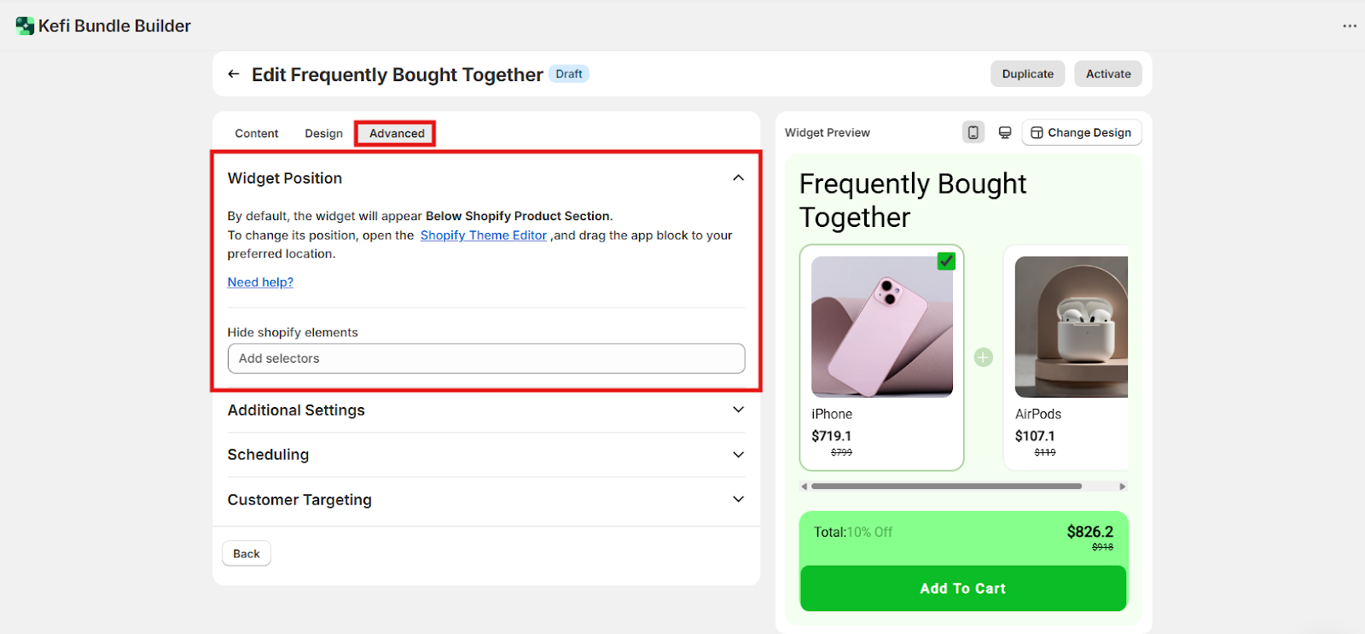Image resolution: width=1365 pixels, height=634 pixels.
Task: Click the back arrow beside Edit title
Action: pos(233,74)
